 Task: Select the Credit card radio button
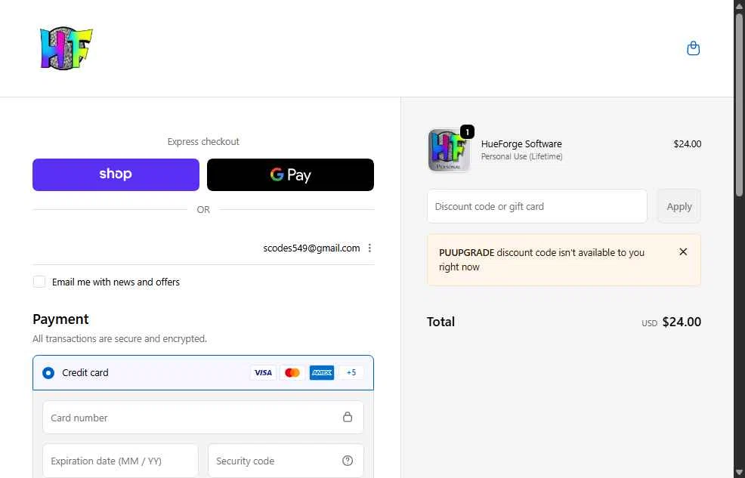[x=48, y=372]
